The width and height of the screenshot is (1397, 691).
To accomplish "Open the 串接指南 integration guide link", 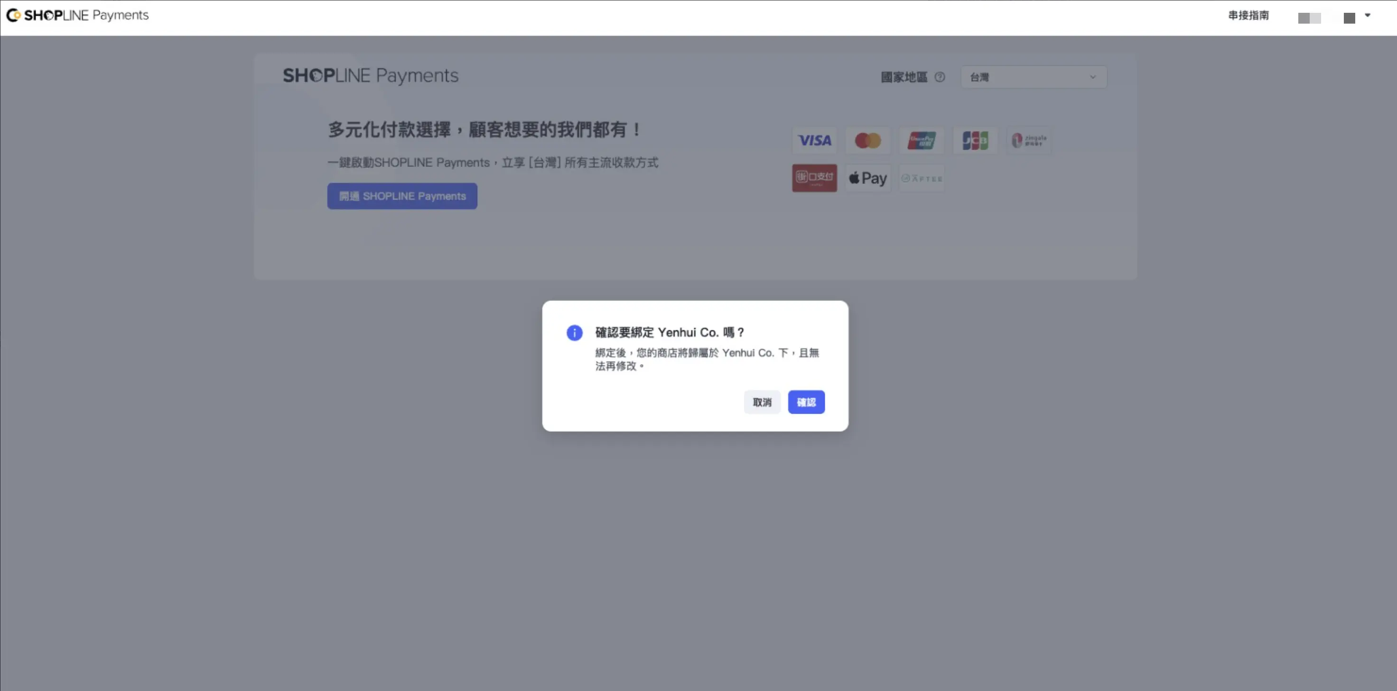I will (1248, 15).
